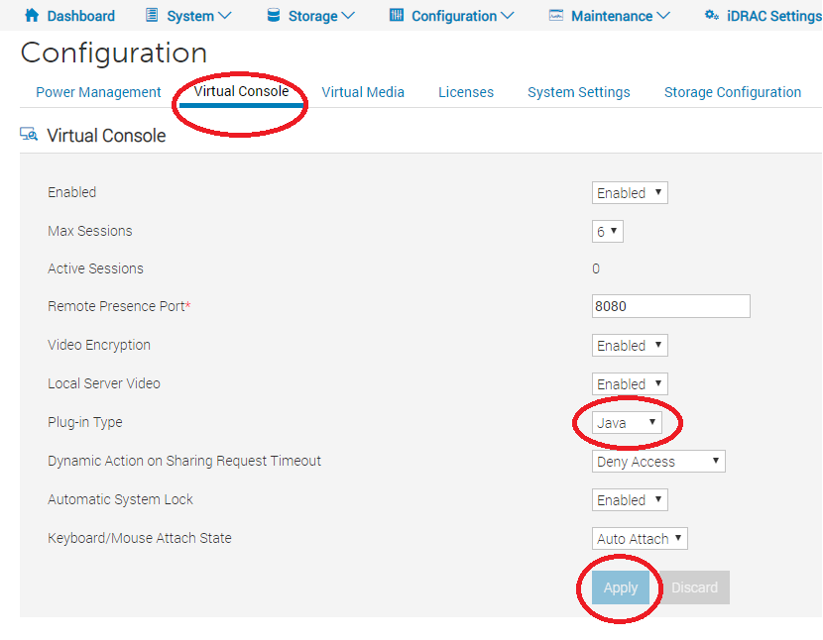The image size is (823, 640).
Task: Open the Maintenance icon in navbar
Action: 557,15
